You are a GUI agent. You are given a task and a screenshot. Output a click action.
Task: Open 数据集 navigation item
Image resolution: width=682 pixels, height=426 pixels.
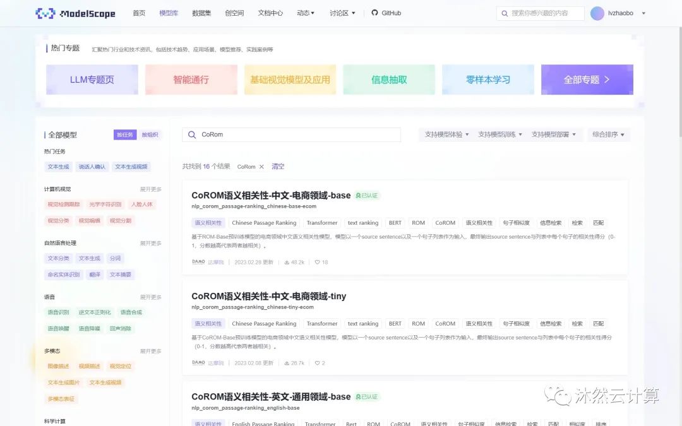click(201, 13)
